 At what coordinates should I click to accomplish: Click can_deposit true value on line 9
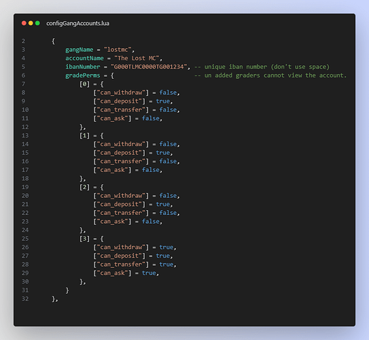[163, 101]
